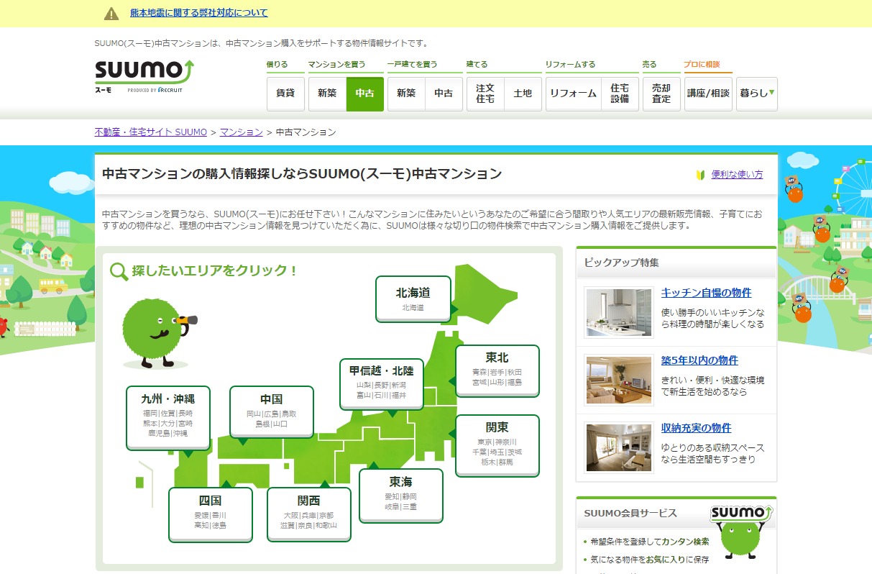Click the warning triangle icon in yellow banner

[111, 14]
